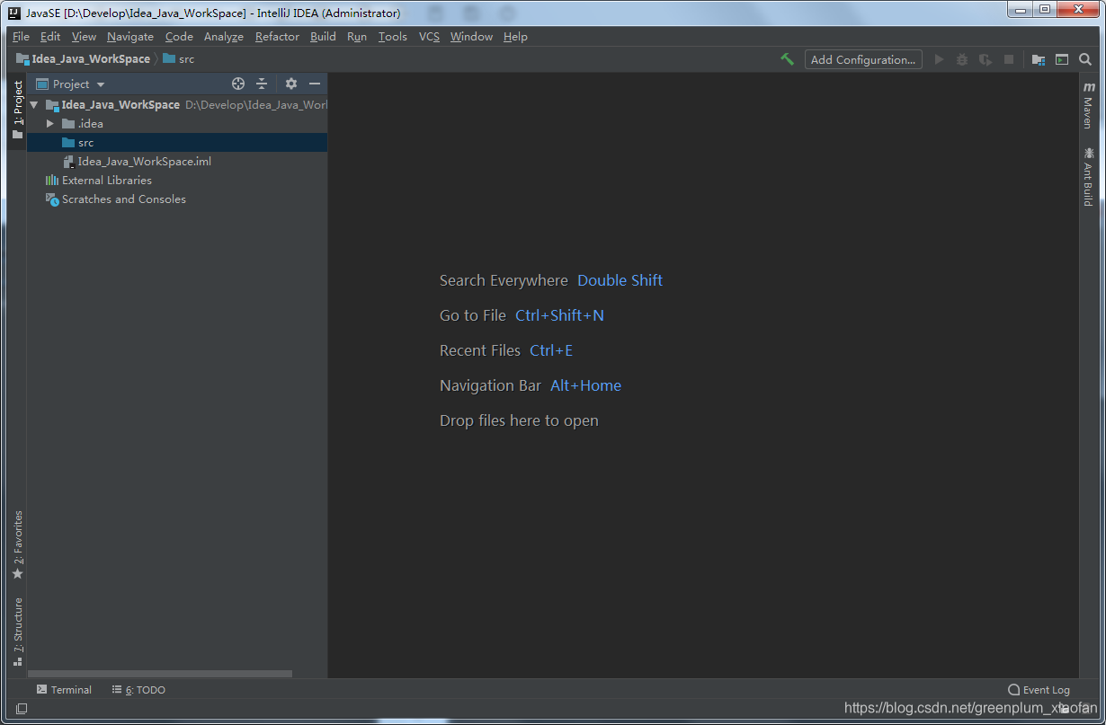Image resolution: width=1106 pixels, height=725 pixels.
Task: Open the VCS menu
Action: [x=429, y=37]
